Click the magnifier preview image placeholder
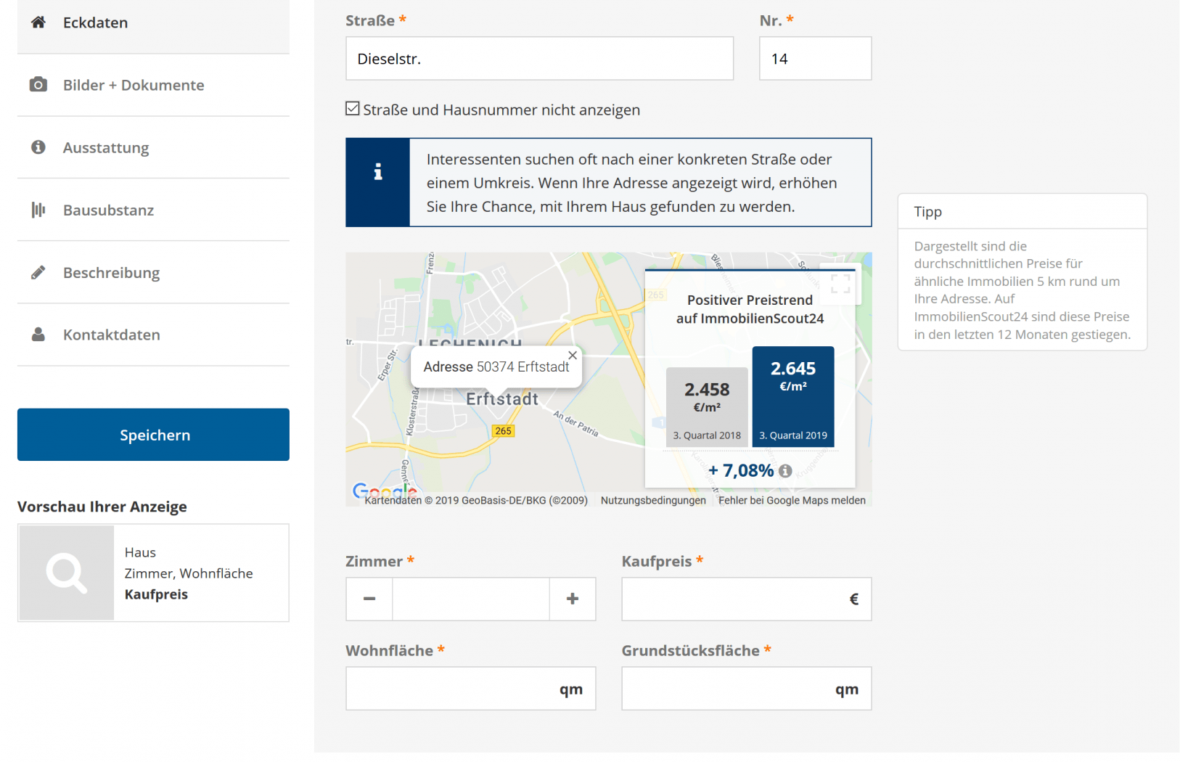This screenshot has width=1180, height=762. point(67,573)
